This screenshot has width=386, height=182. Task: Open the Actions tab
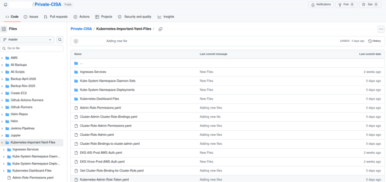point(81,17)
